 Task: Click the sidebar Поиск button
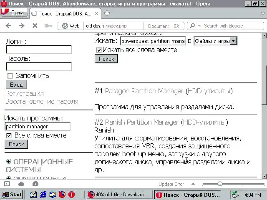pyautogui.click(x=16, y=144)
